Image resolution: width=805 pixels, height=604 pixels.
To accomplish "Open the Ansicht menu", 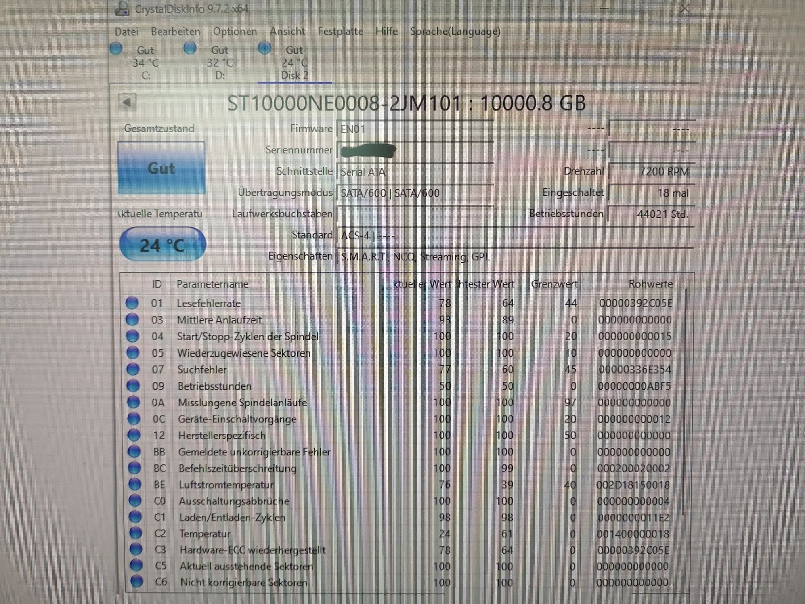I will (288, 32).
